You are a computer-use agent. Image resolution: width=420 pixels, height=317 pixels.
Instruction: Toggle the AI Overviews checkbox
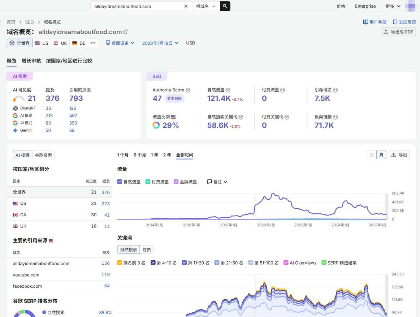tap(286, 262)
